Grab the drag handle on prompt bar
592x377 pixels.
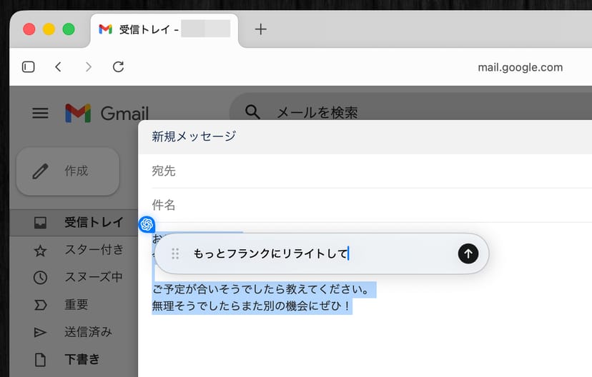[175, 253]
